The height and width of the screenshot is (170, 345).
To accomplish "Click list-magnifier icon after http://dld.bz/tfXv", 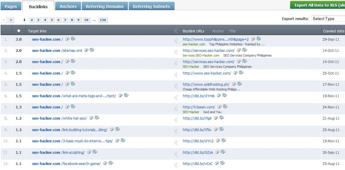I will click(222, 129).
